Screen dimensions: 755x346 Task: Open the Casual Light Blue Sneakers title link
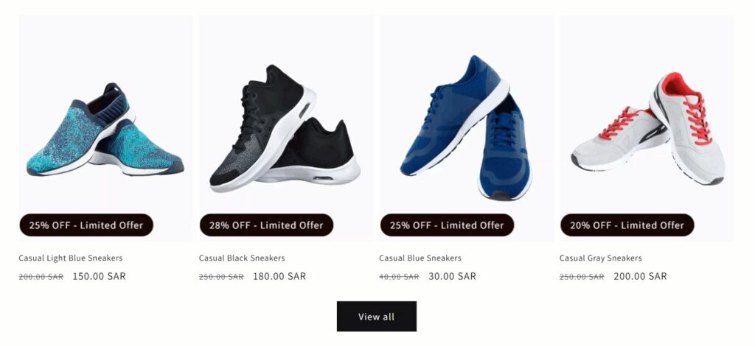pos(71,258)
